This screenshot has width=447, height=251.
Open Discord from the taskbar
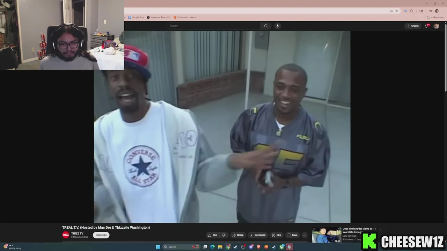(251, 247)
